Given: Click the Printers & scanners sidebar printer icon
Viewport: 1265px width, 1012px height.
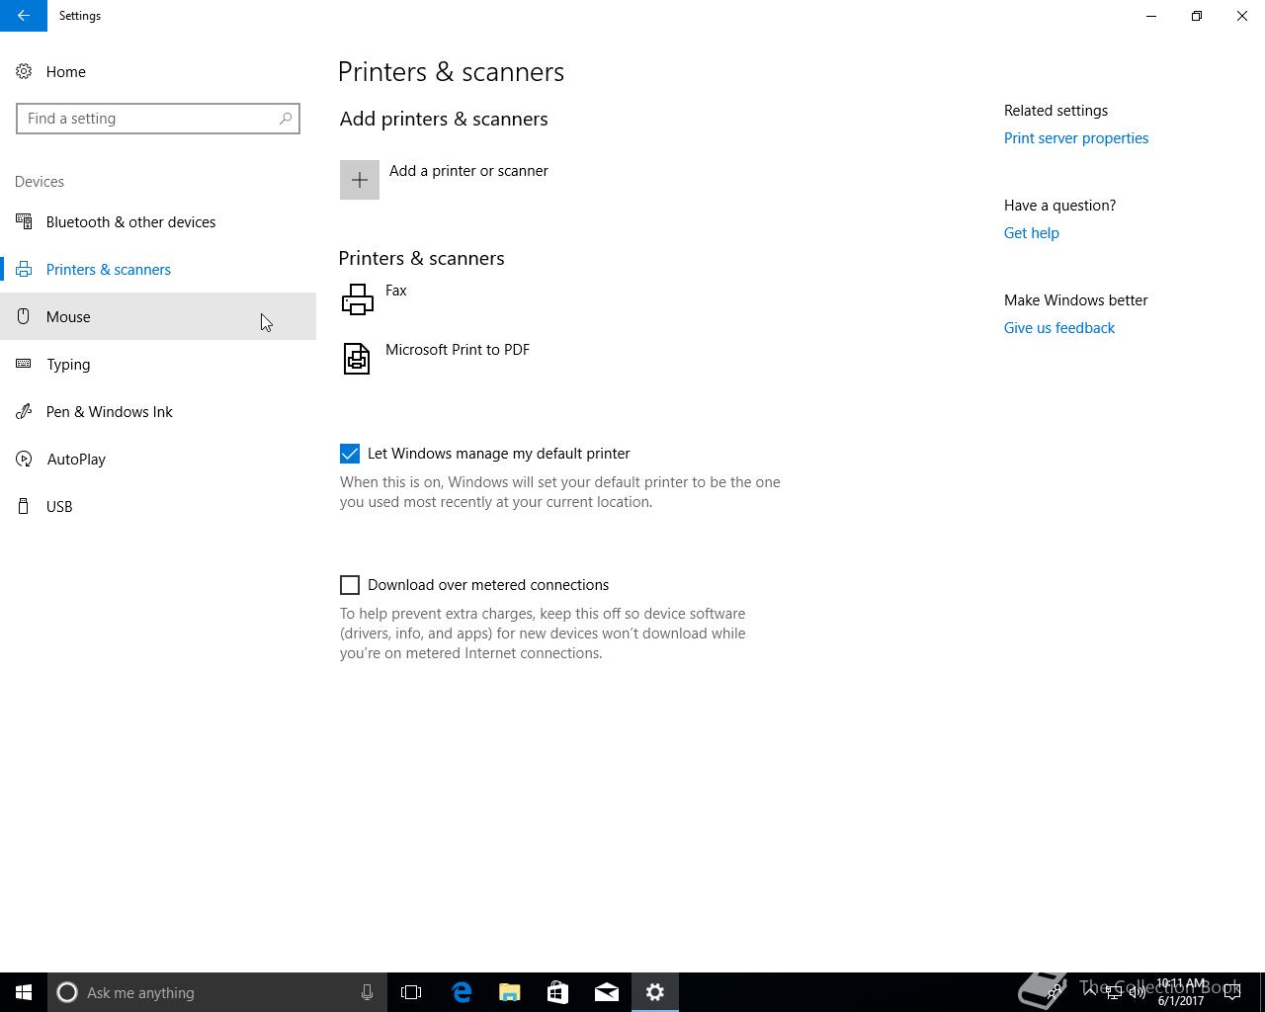Looking at the screenshot, I should pyautogui.click(x=24, y=269).
